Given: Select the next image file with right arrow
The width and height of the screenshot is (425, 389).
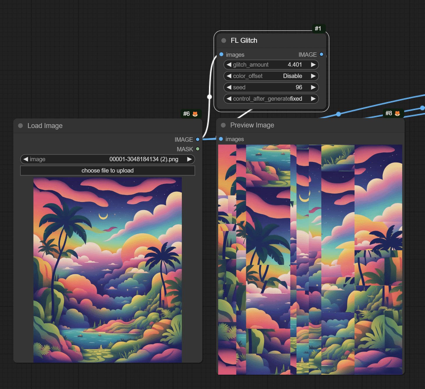Looking at the screenshot, I should (x=189, y=159).
